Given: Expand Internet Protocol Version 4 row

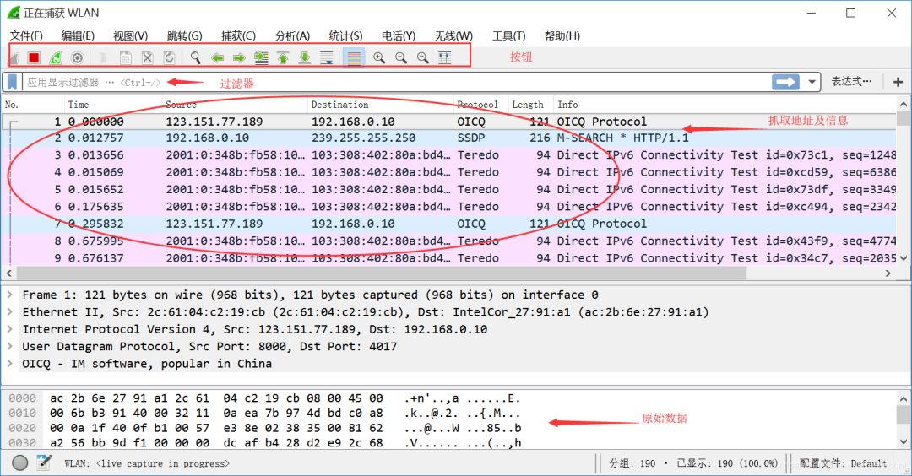Looking at the screenshot, I should (x=9, y=329).
